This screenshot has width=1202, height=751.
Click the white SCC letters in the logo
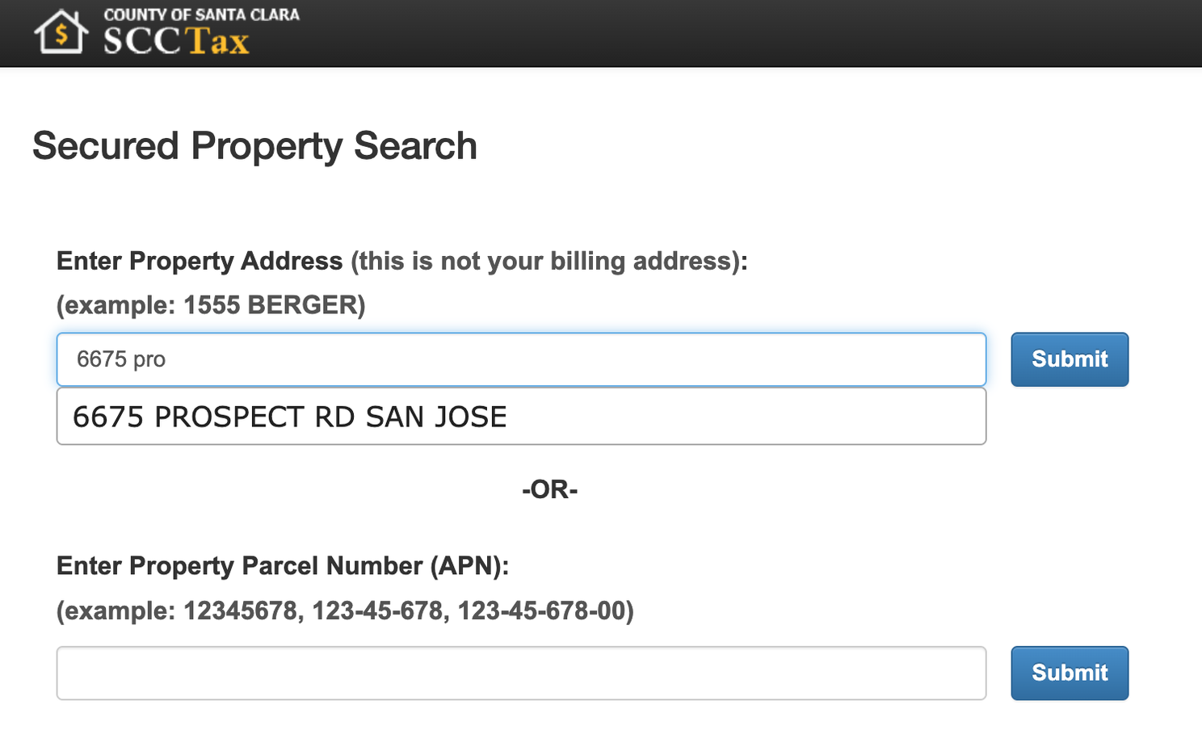click(142, 41)
